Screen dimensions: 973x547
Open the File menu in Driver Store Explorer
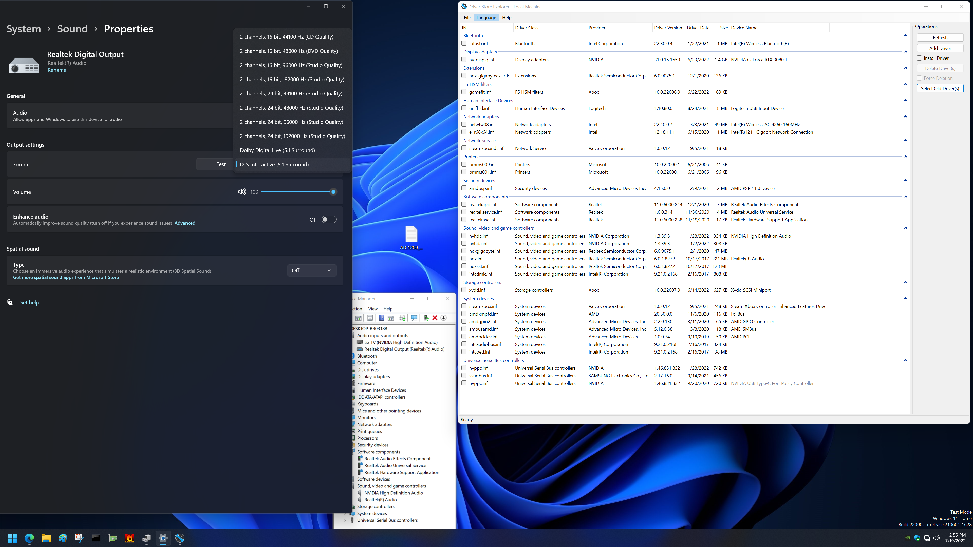[467, 18]
